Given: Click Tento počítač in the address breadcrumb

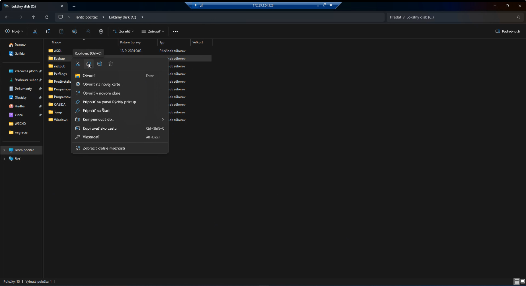Looking at the screenshot, I should coord(86,17).
